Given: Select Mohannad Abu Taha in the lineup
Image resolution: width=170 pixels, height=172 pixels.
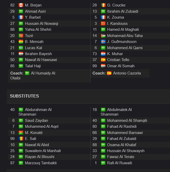Looking at the screenshot, I should [x=125, y=36].
